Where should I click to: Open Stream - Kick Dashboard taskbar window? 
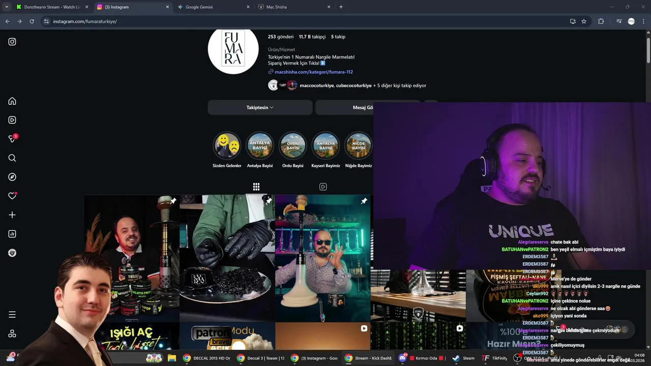(x=368, y=358)
